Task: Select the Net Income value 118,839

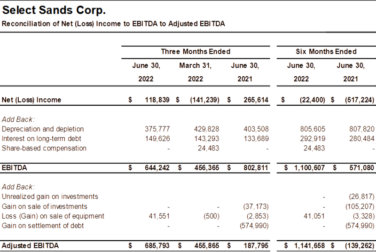Action: 157,100
